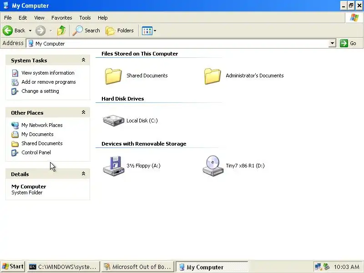364x273 pixels.
Task: Collapse the Details panel
Action: (x=83, y=174)
